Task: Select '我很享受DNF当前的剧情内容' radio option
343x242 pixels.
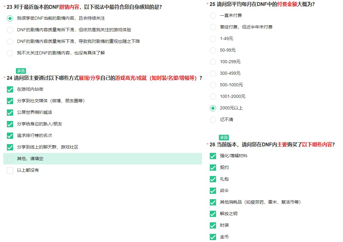Action: [10, 18]
